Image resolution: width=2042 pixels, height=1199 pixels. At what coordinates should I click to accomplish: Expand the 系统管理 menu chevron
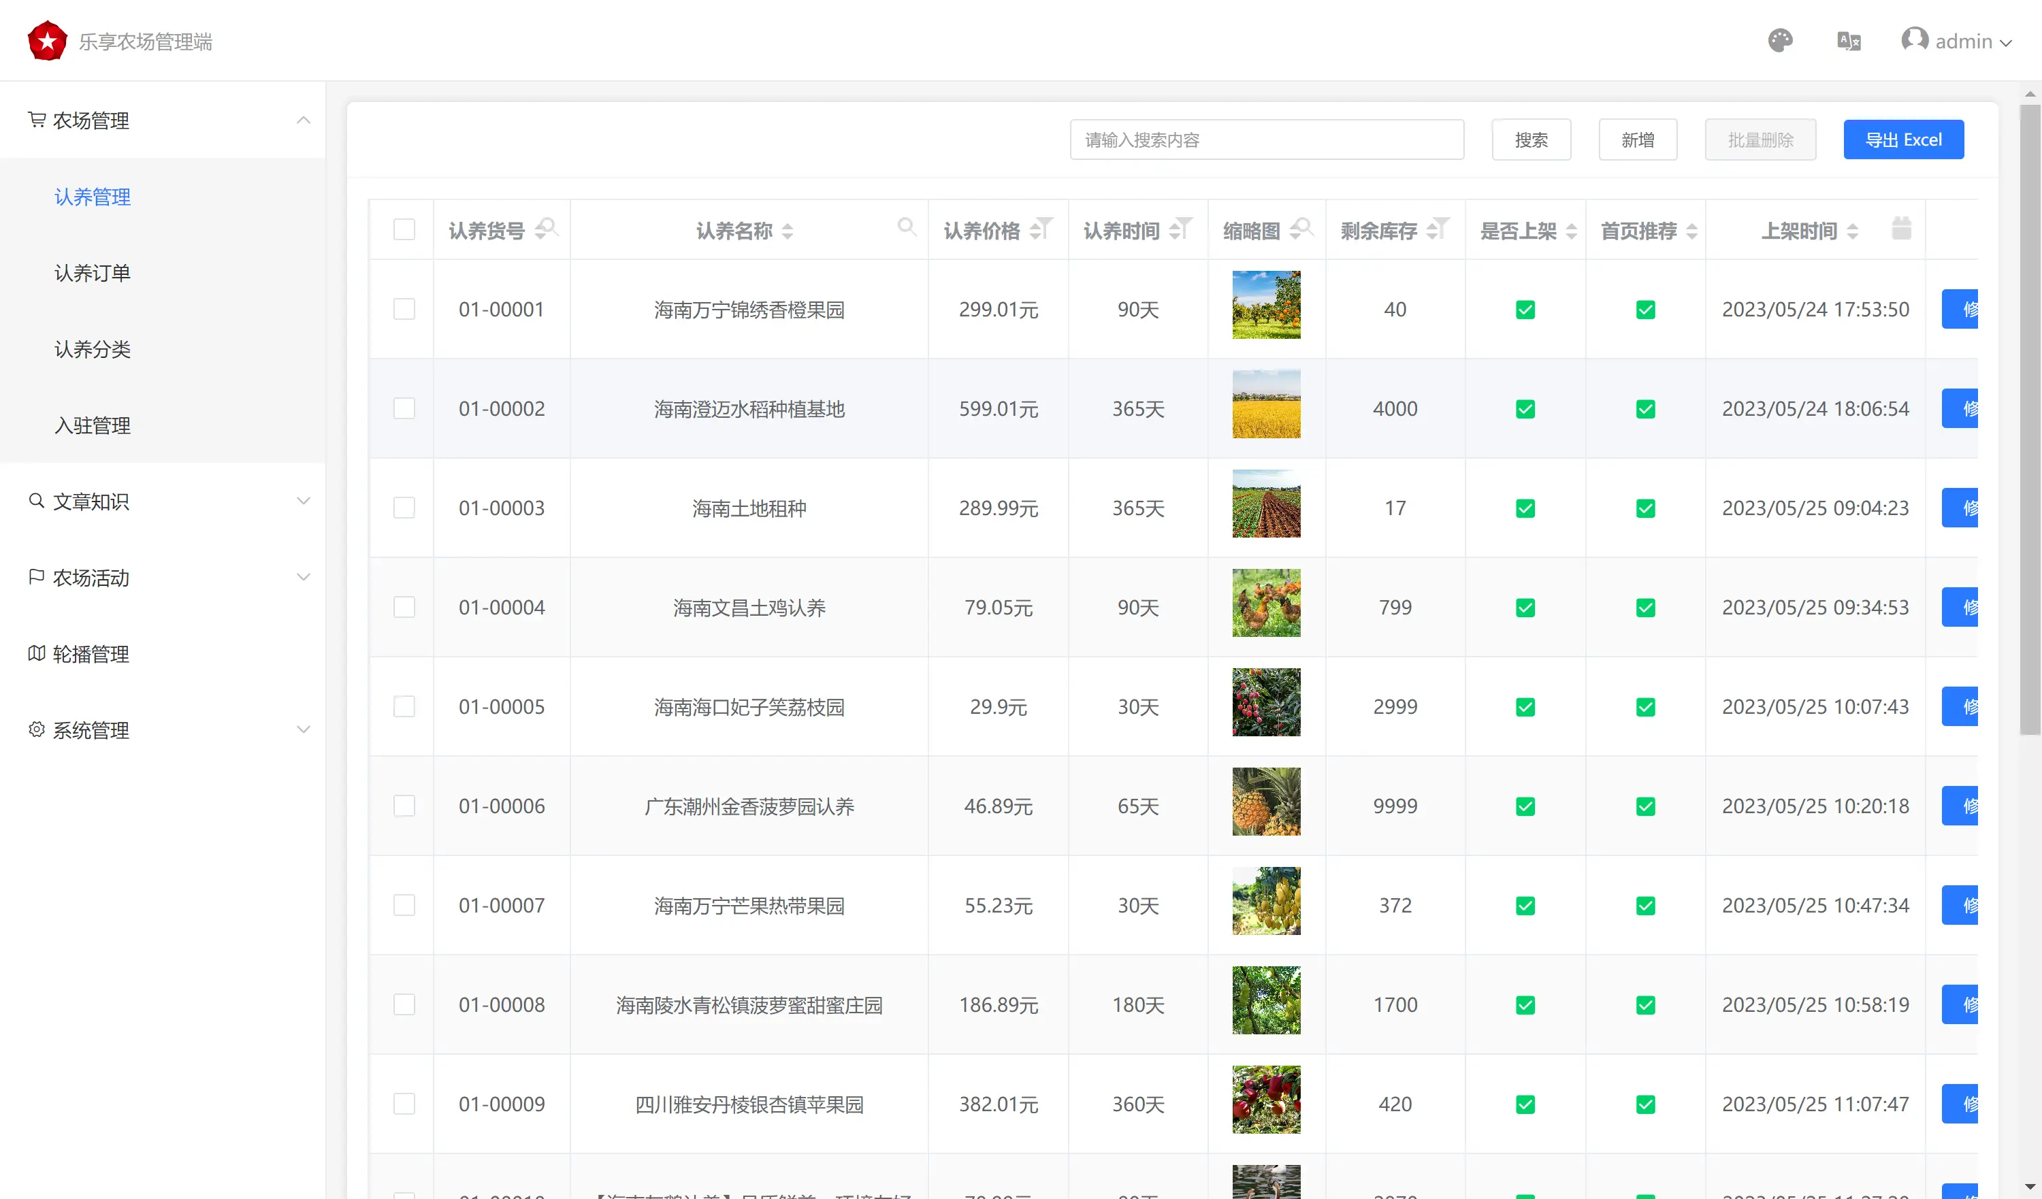303,729
